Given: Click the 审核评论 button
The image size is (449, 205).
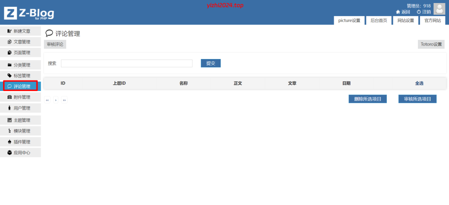Looking at the screenshot, I should [x=55, y=44].
